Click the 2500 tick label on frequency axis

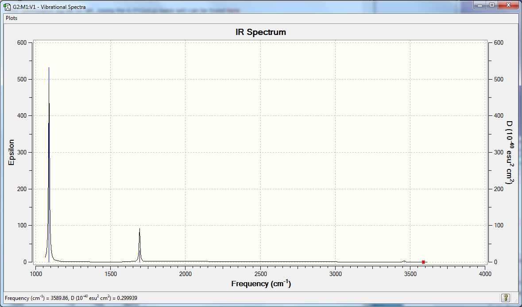[x=260, y=274]
